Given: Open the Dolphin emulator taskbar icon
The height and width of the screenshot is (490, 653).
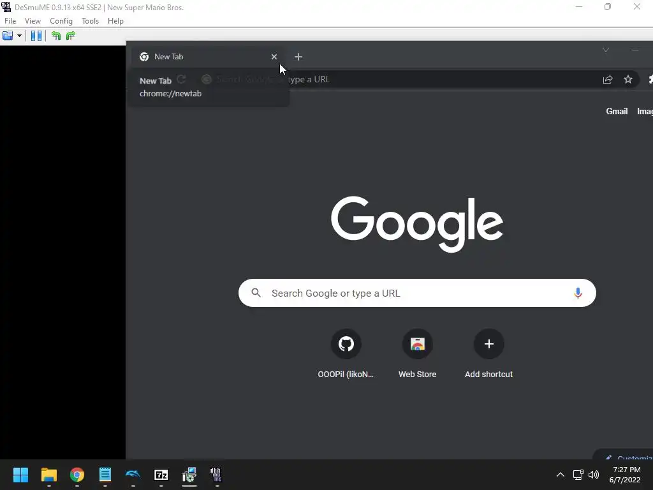Looking at the screenshot, I should 133,475.
